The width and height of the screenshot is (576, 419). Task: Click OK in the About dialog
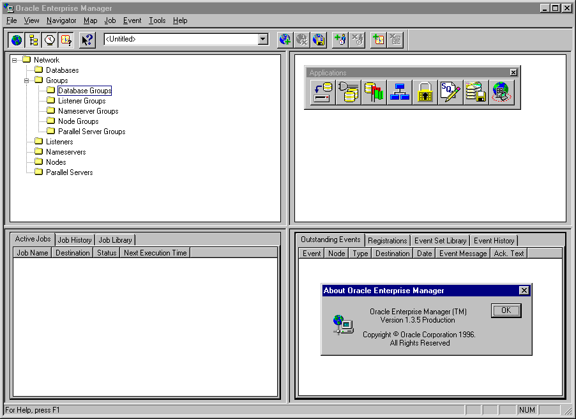[x=506, y=310]
